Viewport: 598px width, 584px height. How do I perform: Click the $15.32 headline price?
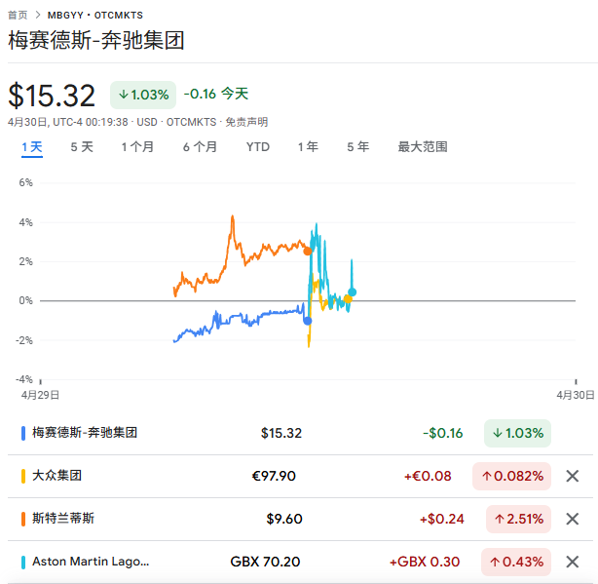(x=52, y=96)
